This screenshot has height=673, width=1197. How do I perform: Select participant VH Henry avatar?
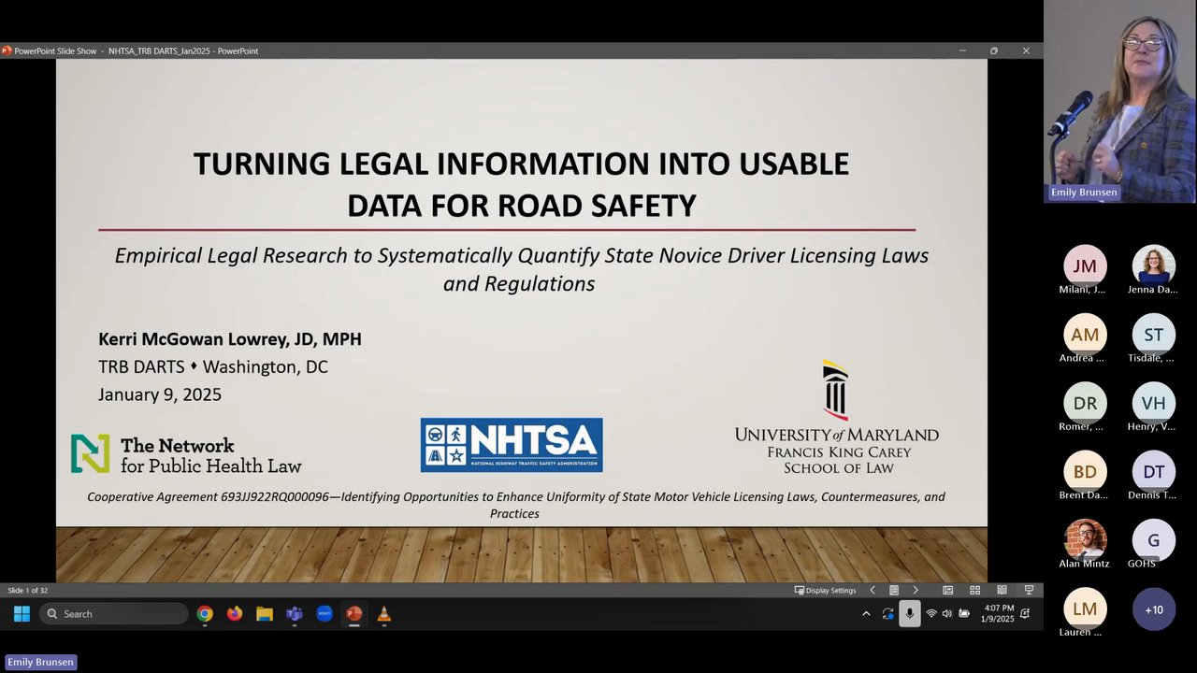tap(1154, 403)
